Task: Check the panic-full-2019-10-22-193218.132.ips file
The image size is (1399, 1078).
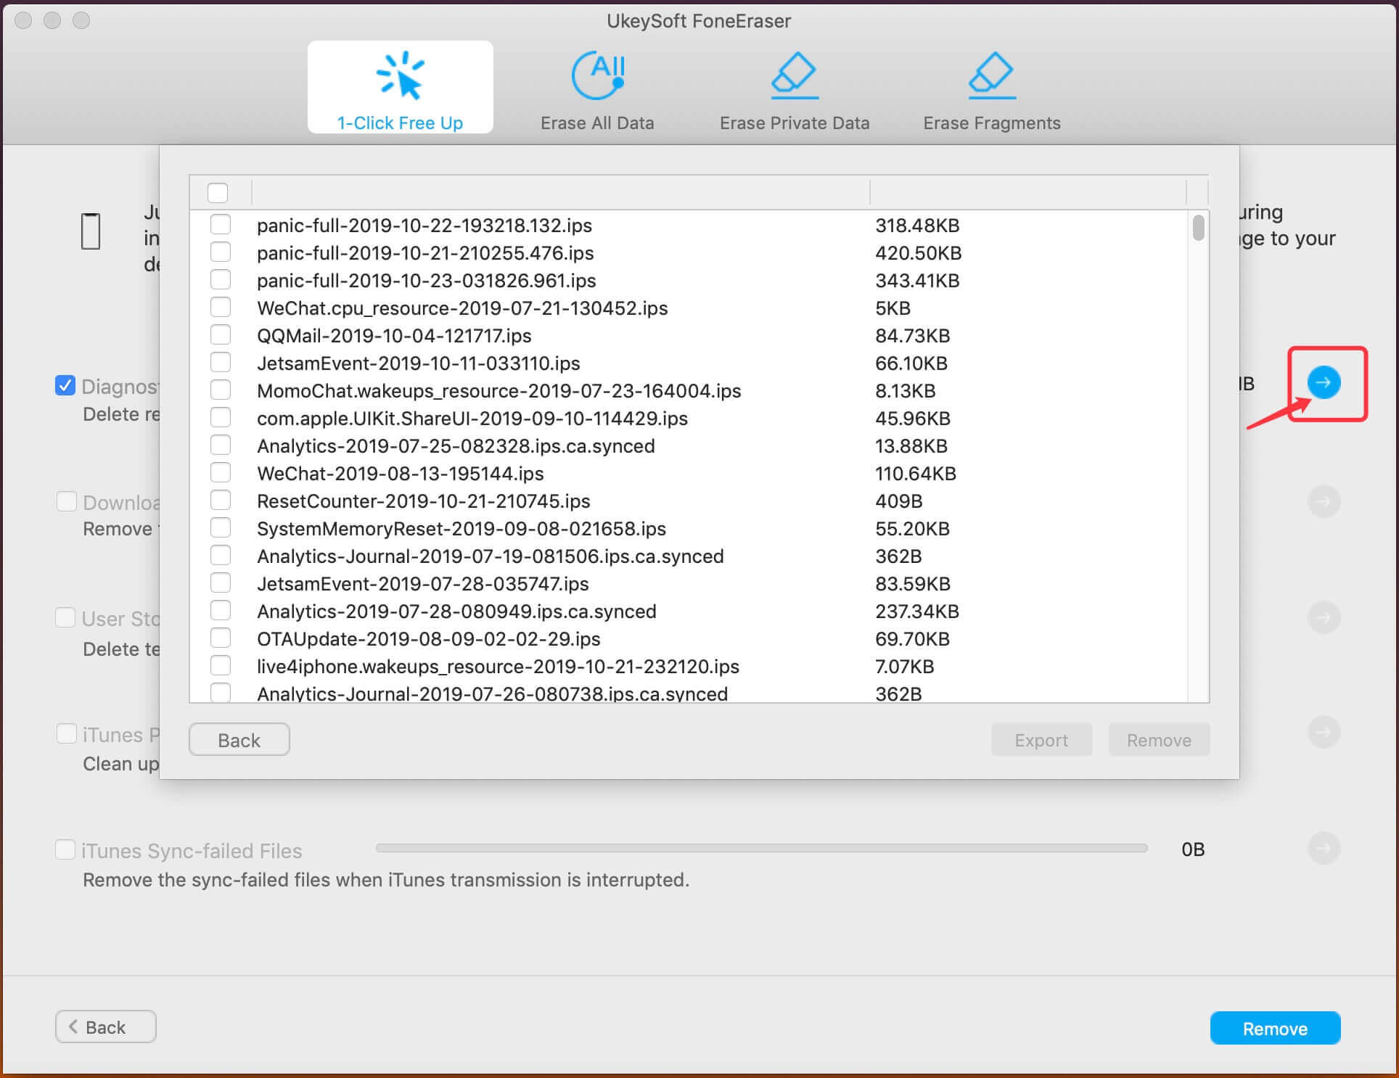Action: click(x=221, y=225)
